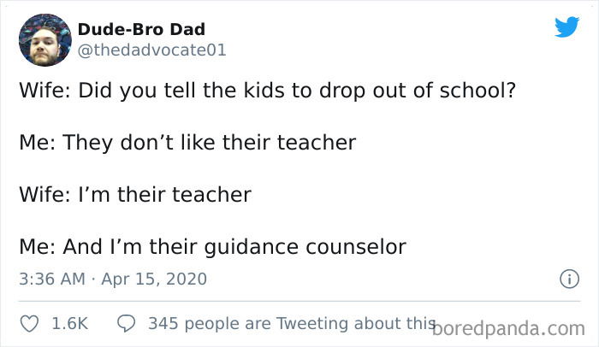Click the word 'Tweeting' in footer
The image size is (599, 347).
[x=312, y=324]
